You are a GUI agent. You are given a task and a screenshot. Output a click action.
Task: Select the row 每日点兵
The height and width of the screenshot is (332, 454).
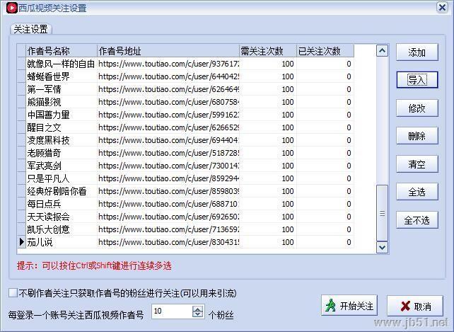185,204
